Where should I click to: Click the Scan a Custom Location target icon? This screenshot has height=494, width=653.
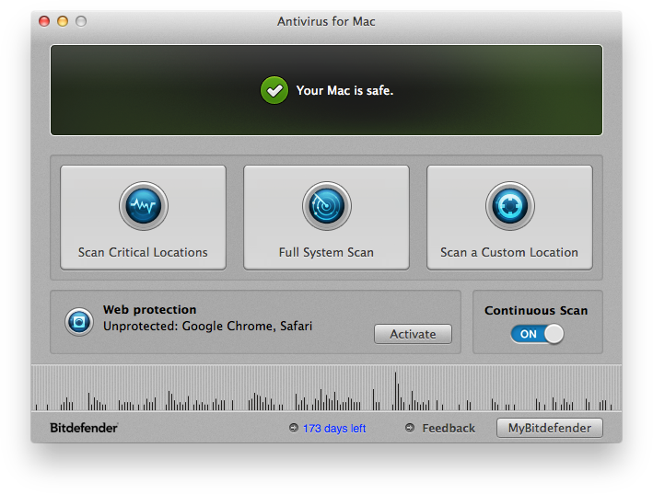509,205
